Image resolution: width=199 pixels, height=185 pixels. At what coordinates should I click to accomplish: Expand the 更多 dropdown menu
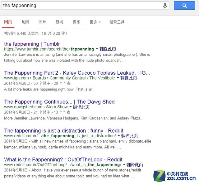click(95, 22)
